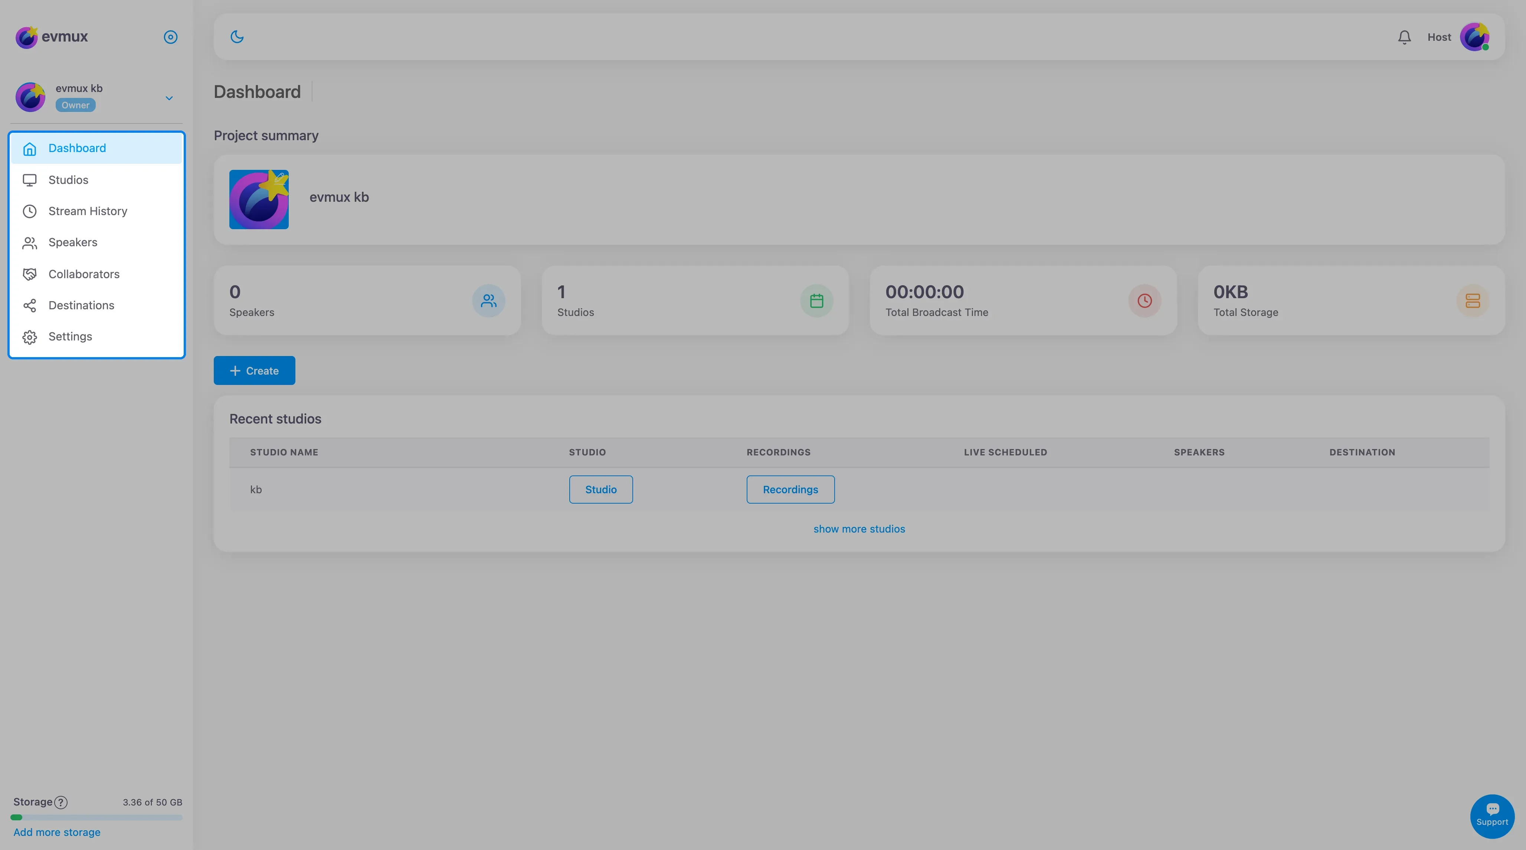Click the STUDIO NAME column header
This screenshot has height=850, width=1526.
[x=284, y=452]
